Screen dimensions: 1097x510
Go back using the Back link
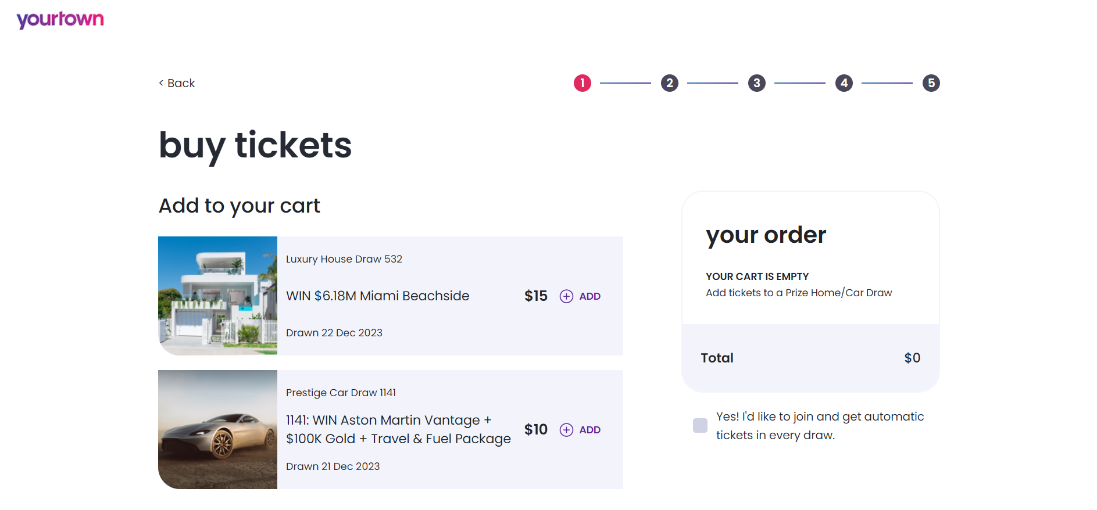click(181, 83)
